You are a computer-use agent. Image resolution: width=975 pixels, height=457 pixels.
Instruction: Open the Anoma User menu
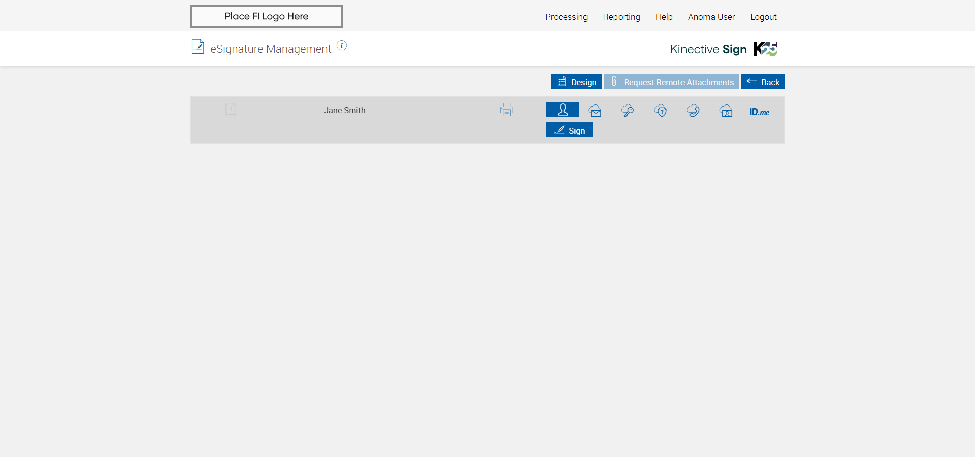(711, 17)
